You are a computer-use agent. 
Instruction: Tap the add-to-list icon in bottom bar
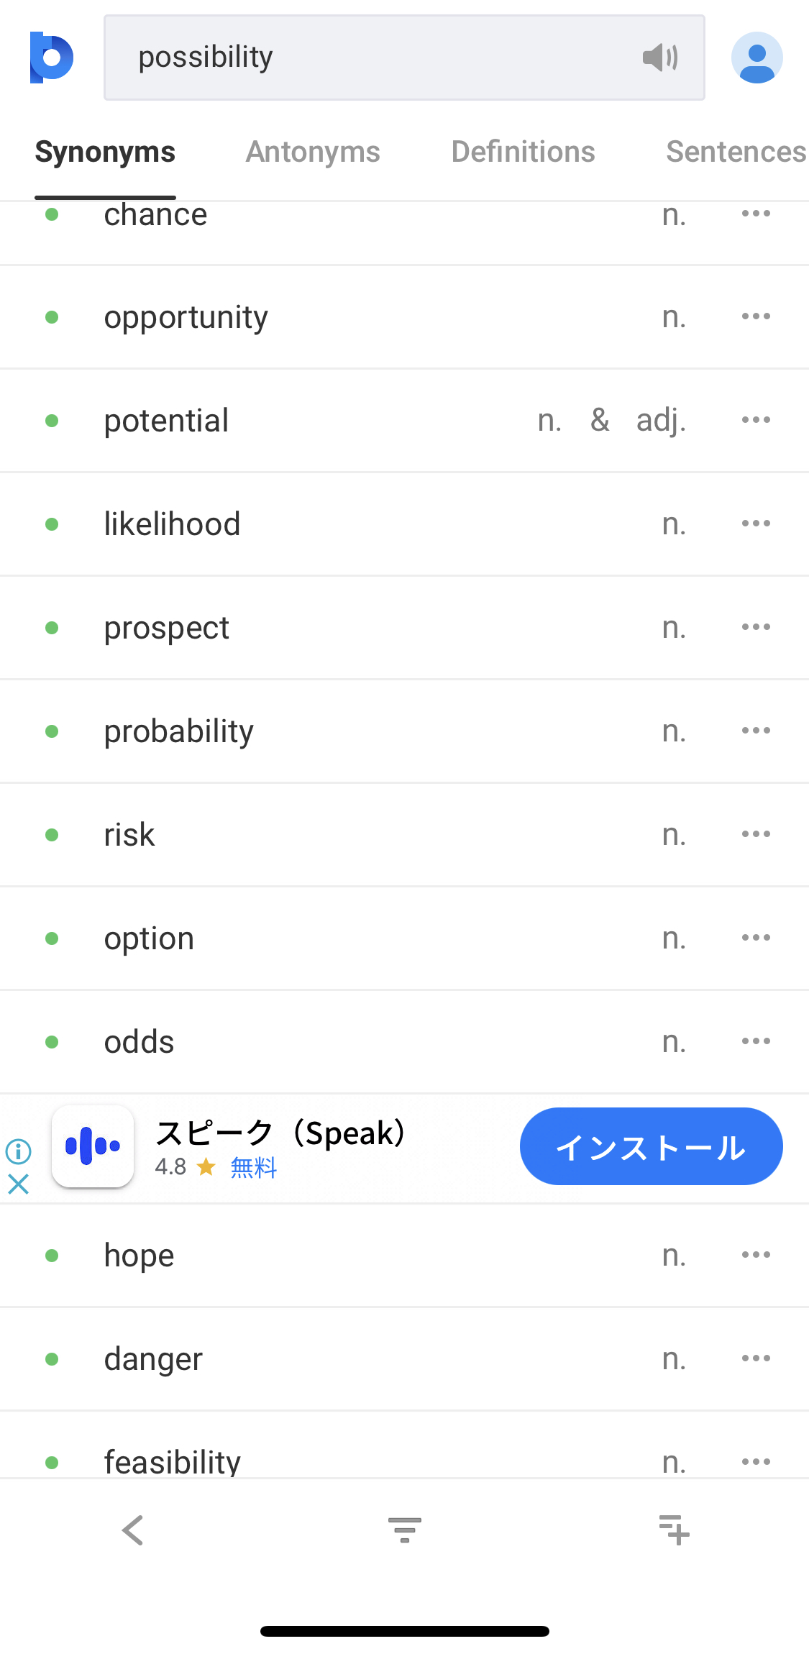[x=674, y=1530]
